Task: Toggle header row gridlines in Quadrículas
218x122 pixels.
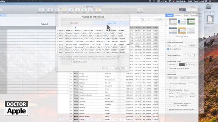Action: (x=188, y=78)
